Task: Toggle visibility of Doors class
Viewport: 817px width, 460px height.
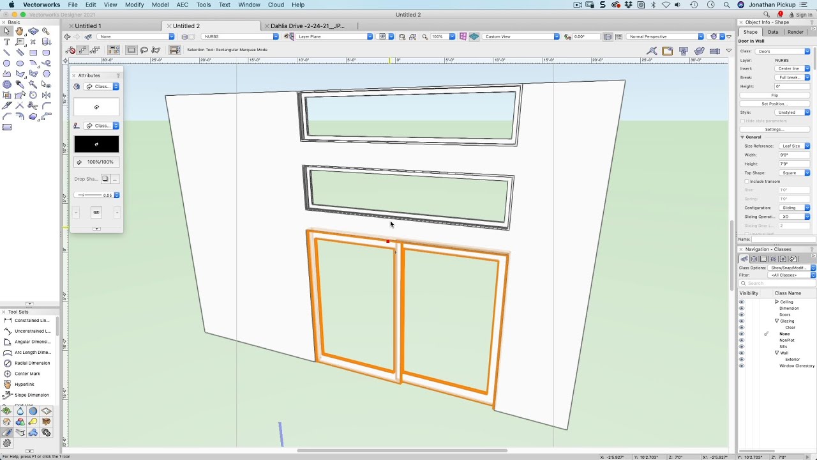Action: click(x=741, y=314)
